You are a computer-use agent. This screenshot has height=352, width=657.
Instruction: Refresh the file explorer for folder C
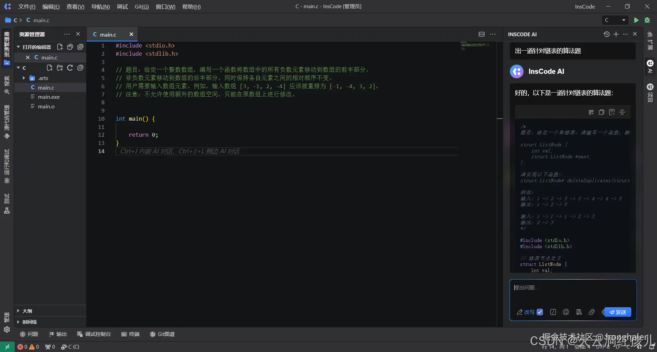click(70, 68)
